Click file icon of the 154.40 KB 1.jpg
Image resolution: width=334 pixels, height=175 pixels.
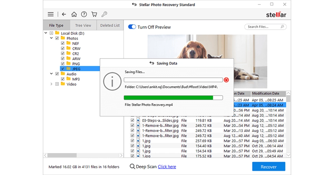[138, 146]
